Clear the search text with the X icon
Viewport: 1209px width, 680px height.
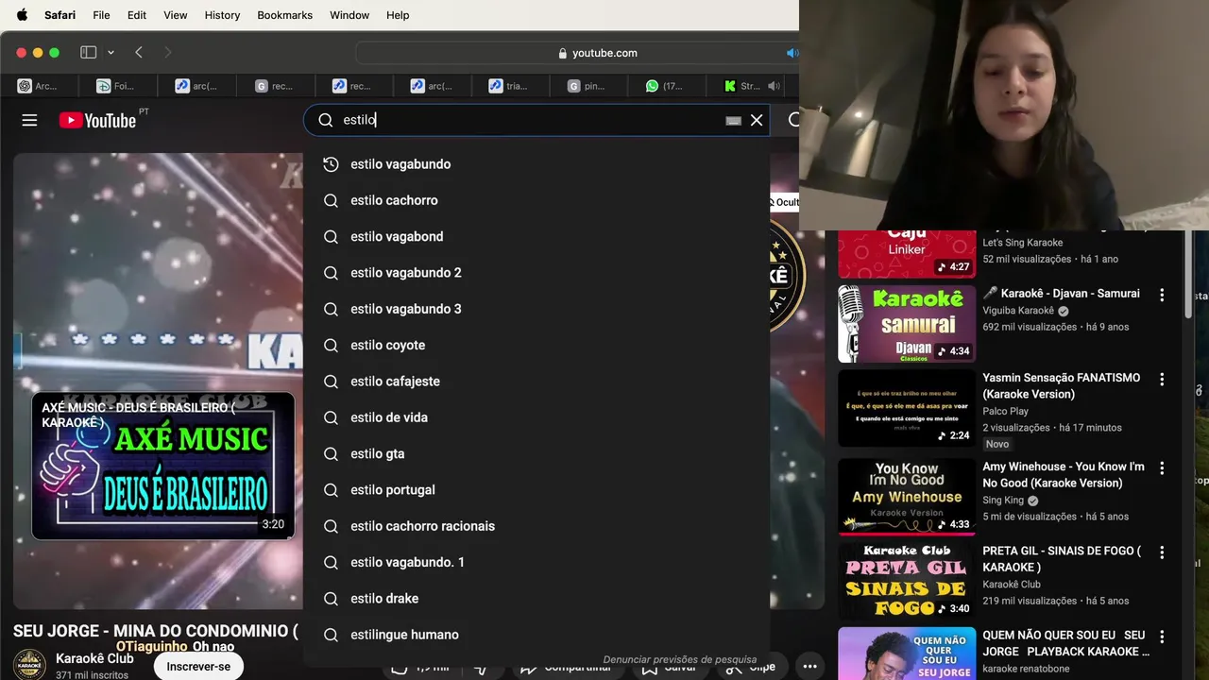pyautogui.click(x=757, y=120)
